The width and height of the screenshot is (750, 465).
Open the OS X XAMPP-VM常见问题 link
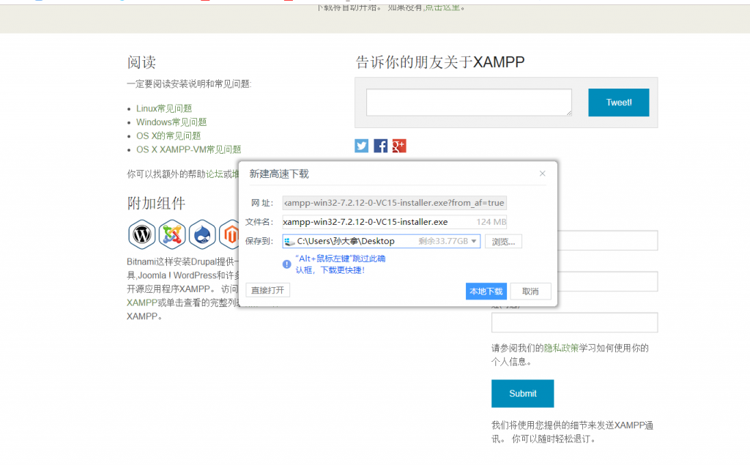tap(188, 149)
